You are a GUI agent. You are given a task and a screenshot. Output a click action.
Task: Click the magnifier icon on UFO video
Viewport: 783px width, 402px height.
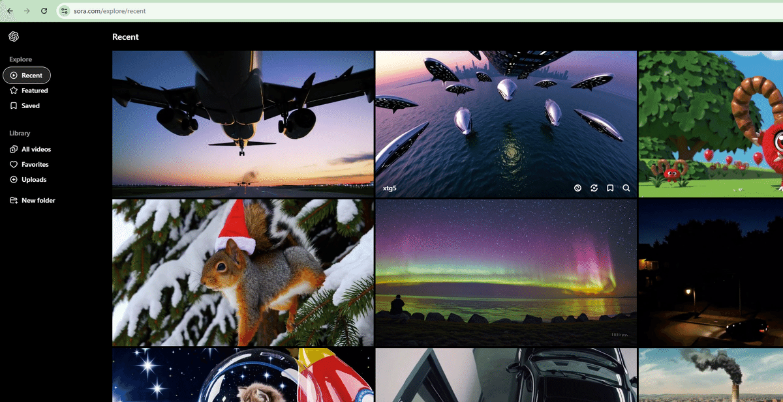coord(626,188)
